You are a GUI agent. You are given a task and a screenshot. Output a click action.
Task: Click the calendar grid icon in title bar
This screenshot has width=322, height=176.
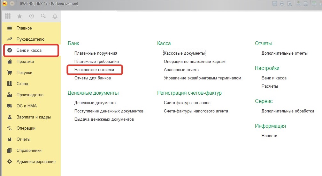pyautogui.click(x=314, y=3)
